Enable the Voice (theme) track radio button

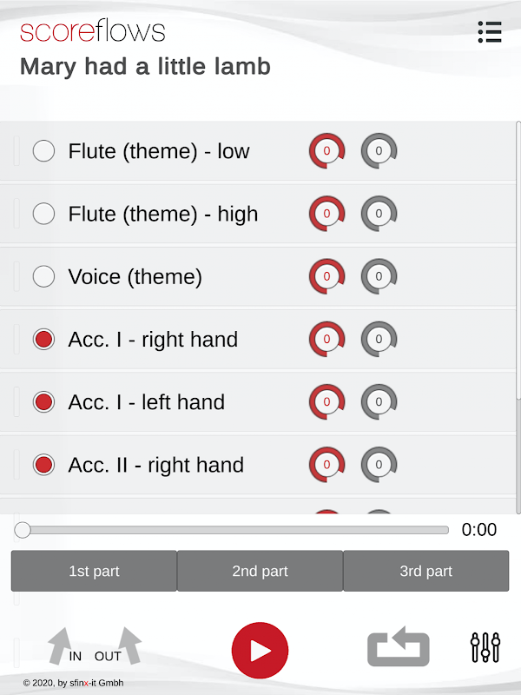43,276
